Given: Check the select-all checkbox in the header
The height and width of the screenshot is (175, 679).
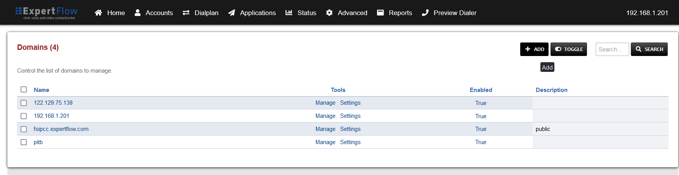Looking at the screenshot, I should pos(24,90).
